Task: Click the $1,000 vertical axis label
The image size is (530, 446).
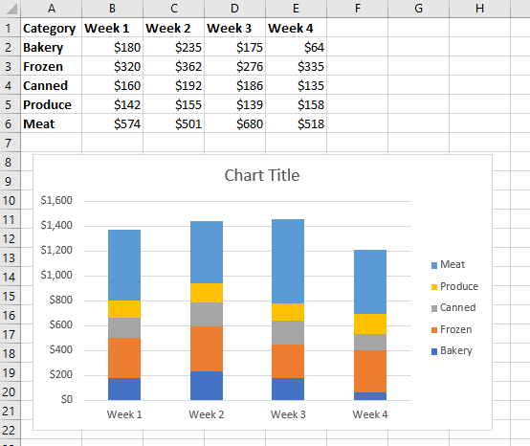Action: (x=56, y=275)
